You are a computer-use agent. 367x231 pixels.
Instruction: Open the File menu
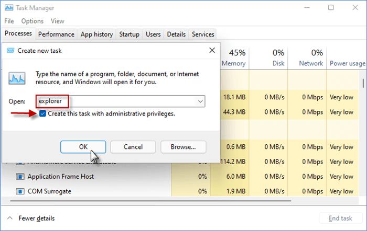[x=9, y=21]
